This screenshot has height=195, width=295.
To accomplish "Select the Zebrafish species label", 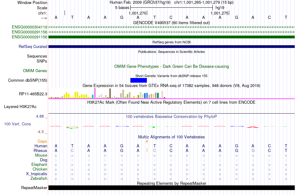I will click(x=39, y=178).
